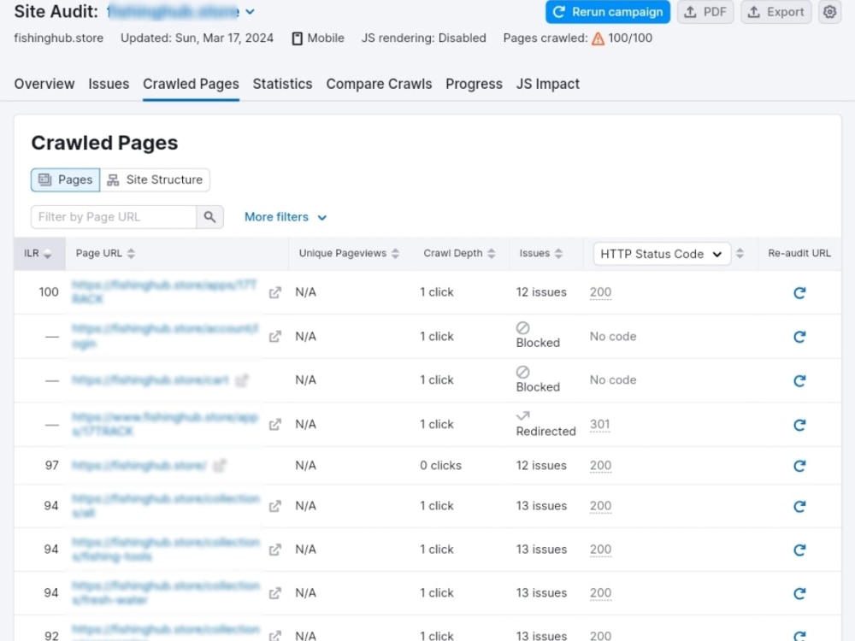The image size is (855, 641).
Task: Switch to the Overview tab
Action: pyautogui.click(x=44, y=84)
